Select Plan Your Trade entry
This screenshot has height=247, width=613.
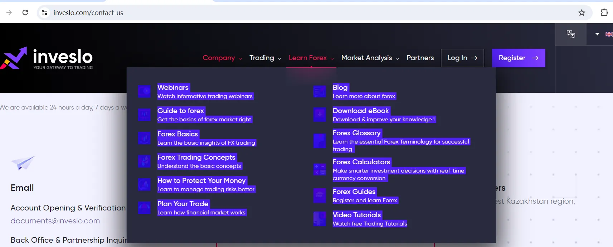[183, 204]
